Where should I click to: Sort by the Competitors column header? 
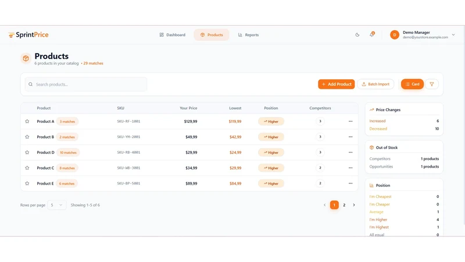tap(320, 108)
